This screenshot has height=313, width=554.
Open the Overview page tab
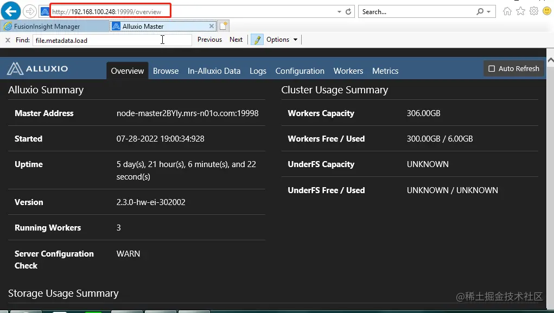point(128,71)
